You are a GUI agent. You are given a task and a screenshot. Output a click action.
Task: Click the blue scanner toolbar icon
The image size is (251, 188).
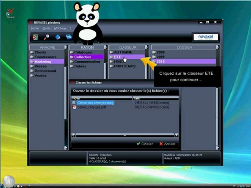(69, 37)
